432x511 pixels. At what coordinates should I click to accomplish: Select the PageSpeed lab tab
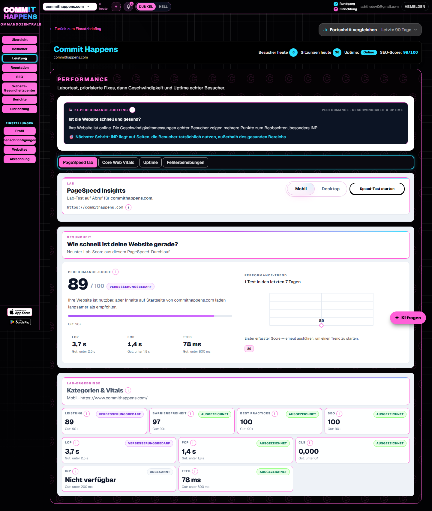(x=78, y=162)
